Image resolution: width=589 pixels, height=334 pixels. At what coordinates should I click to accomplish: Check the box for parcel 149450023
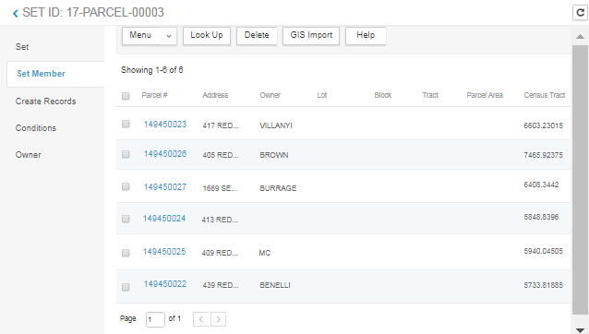pos(126,124)
